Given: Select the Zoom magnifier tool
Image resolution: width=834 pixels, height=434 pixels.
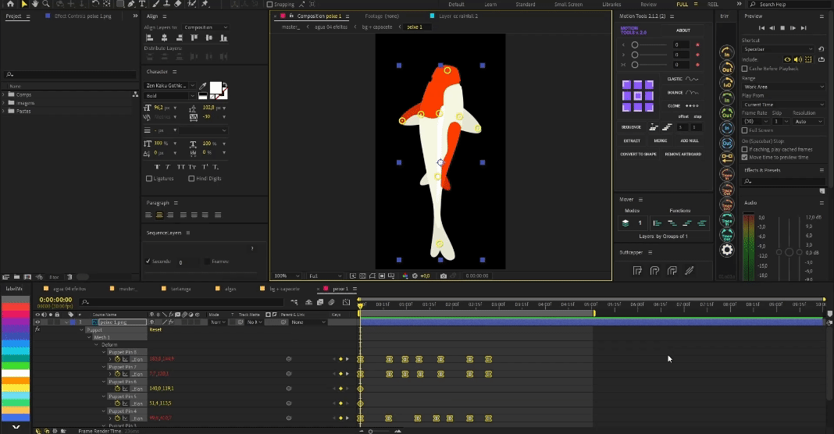Looking at the screenshot, I should pos(45,4).
